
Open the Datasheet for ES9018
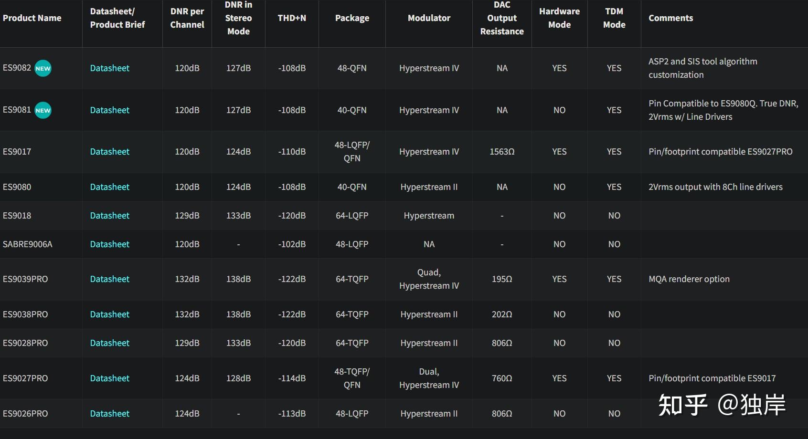point(109,216)
